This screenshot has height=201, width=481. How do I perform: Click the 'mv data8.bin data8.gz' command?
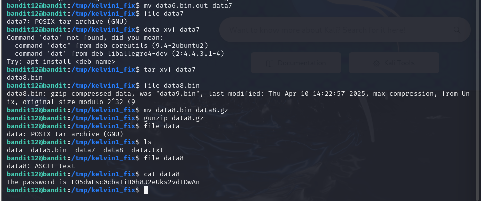click(x=185, y=110)
